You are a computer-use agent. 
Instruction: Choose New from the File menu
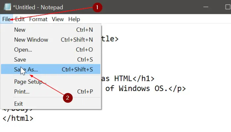click(x=51, y=30)
